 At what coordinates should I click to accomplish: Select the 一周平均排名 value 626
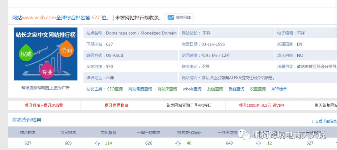(x=149, y=143)
